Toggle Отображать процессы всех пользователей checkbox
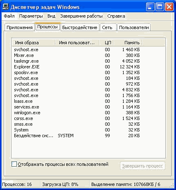This screenshot has height=190, width=176. click(14, 164)
